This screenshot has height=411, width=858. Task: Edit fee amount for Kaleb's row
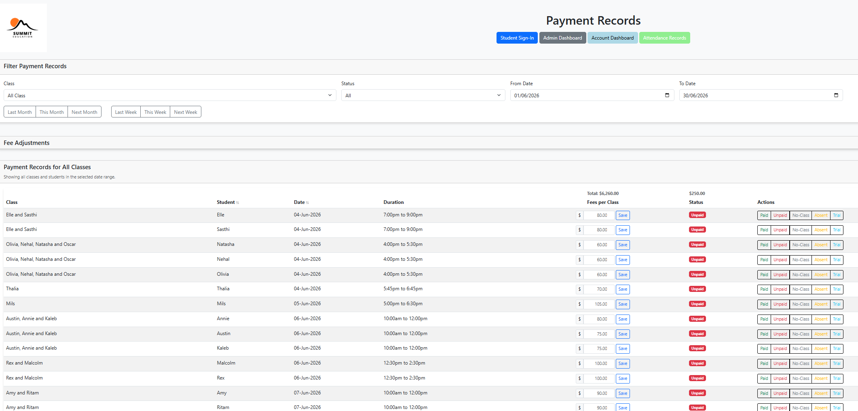[599, 348]
